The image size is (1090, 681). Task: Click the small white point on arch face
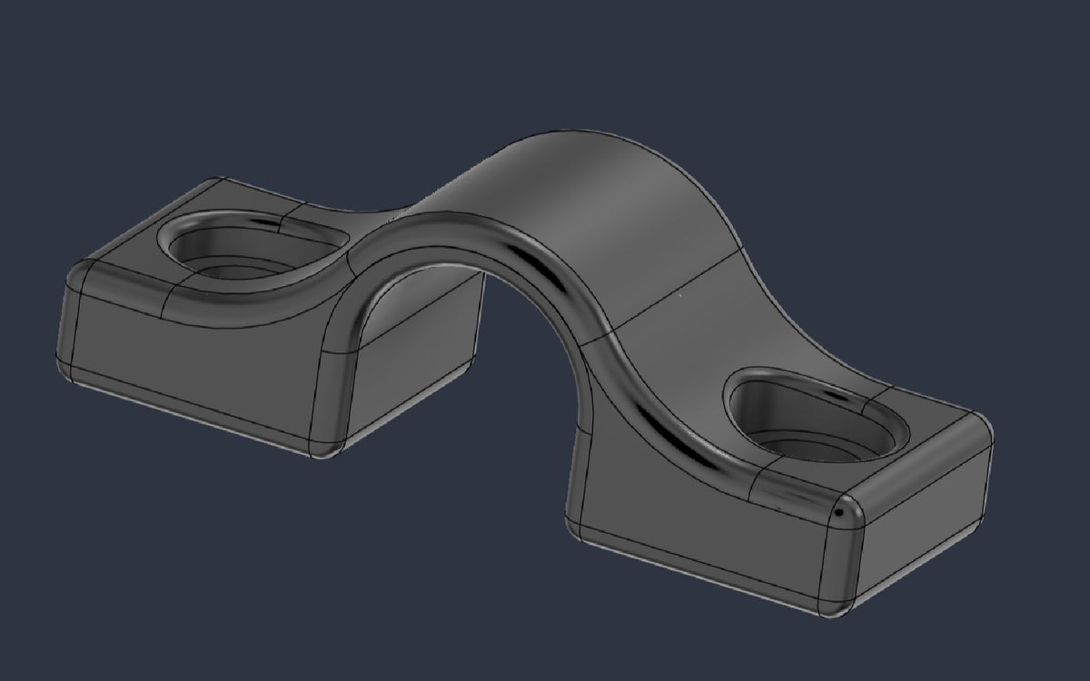click(679, 294)
